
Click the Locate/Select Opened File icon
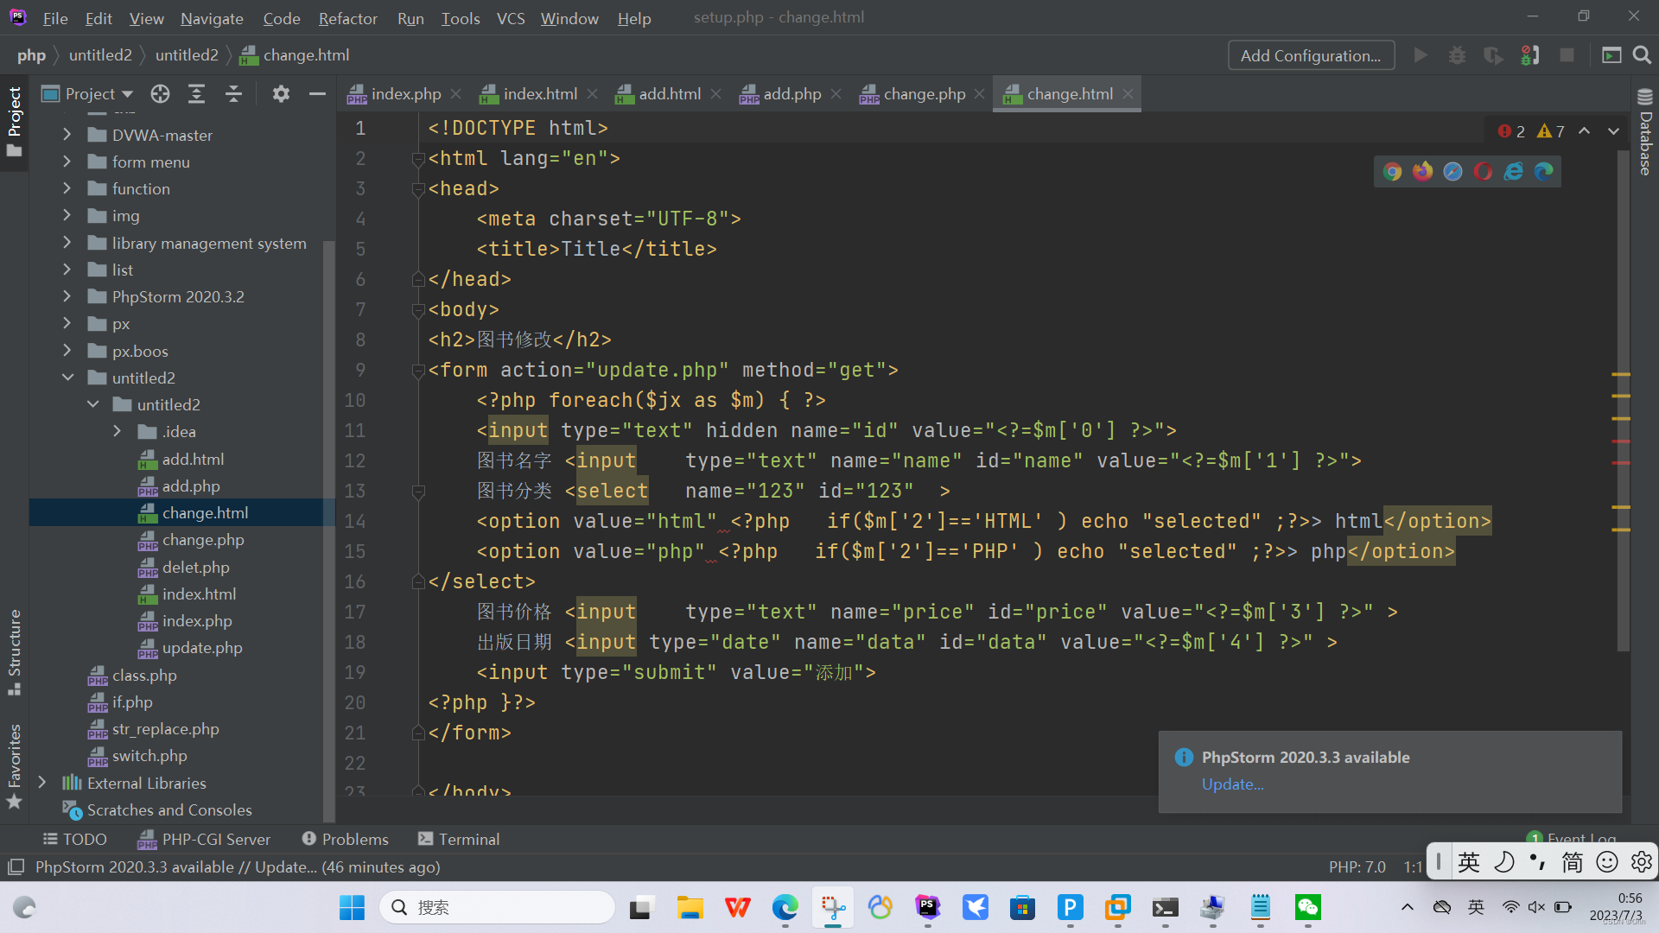click(x=160, y=94)
